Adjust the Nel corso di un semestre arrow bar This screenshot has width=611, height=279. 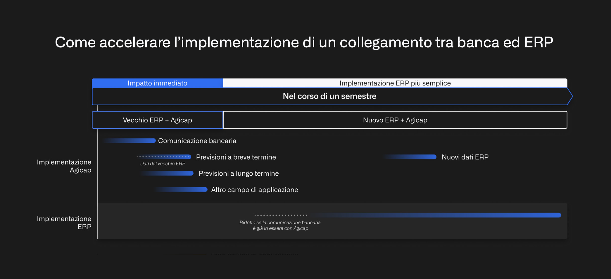pos(329,96)
